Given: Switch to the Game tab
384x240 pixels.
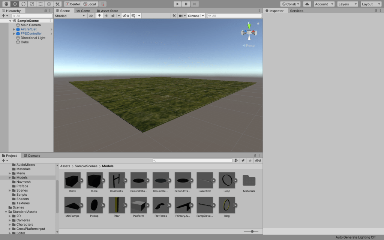Looking at the screenshot, I should tap(83, 11).
